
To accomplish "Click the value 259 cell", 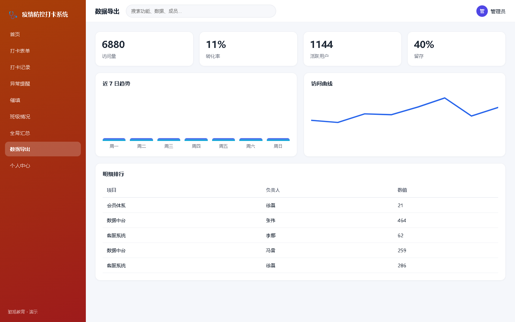I will coord(402,250).
